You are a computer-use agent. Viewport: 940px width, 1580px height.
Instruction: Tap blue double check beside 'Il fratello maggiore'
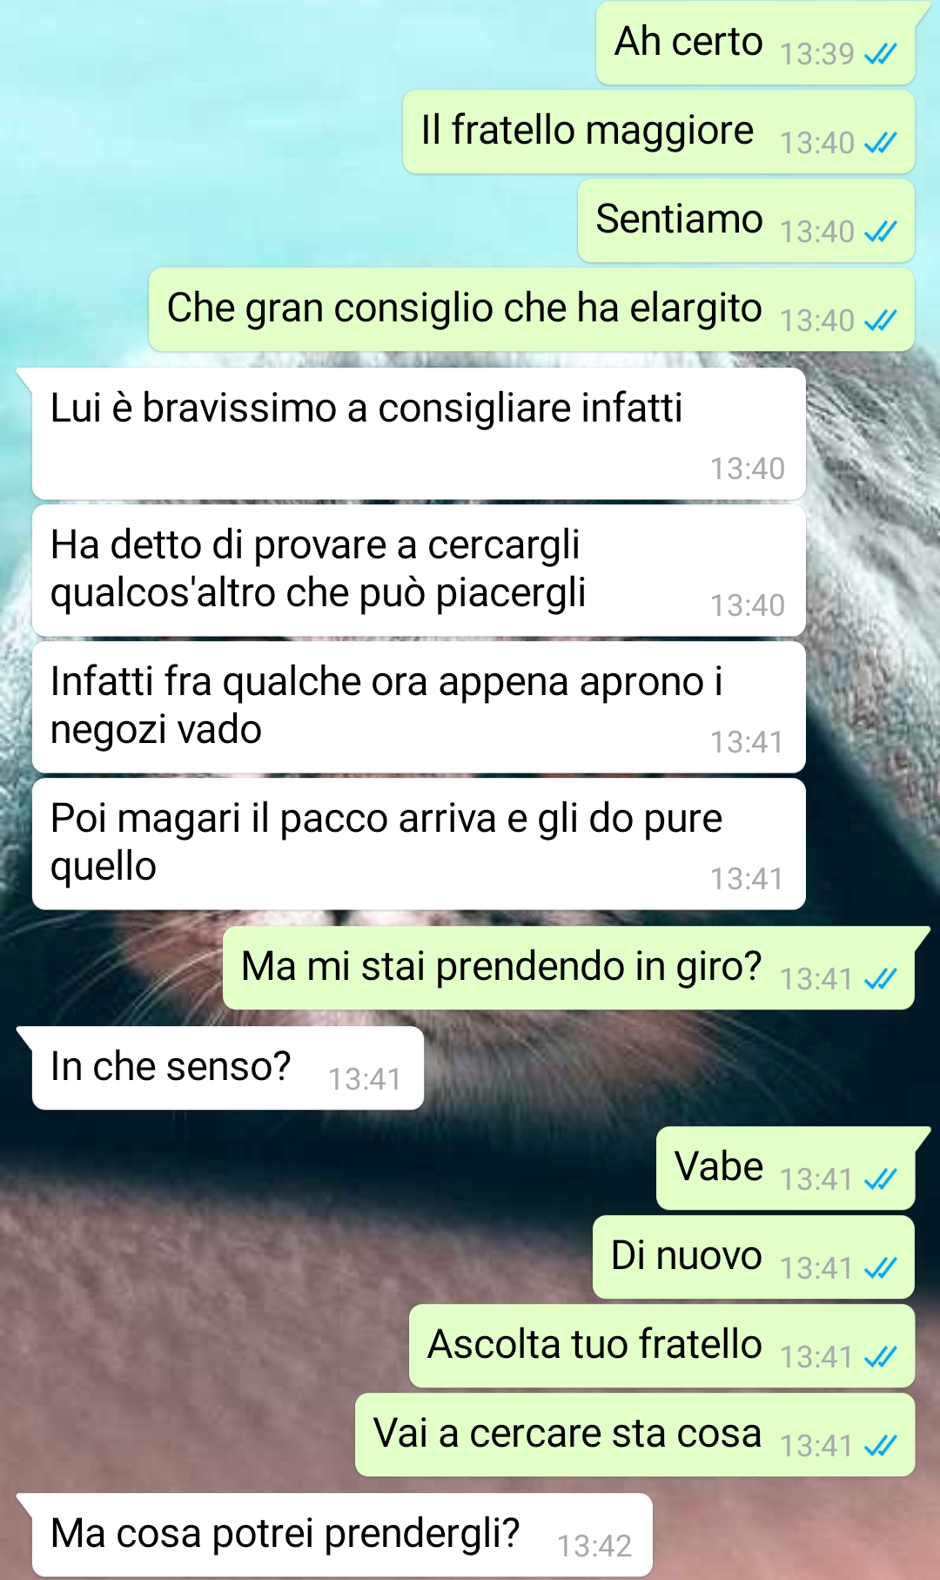(880, 143)
